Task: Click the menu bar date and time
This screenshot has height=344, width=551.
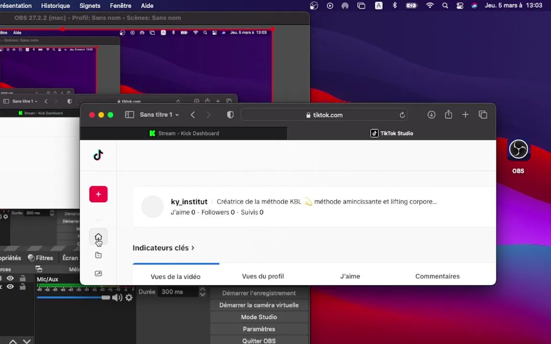Action: pos(513,6)
